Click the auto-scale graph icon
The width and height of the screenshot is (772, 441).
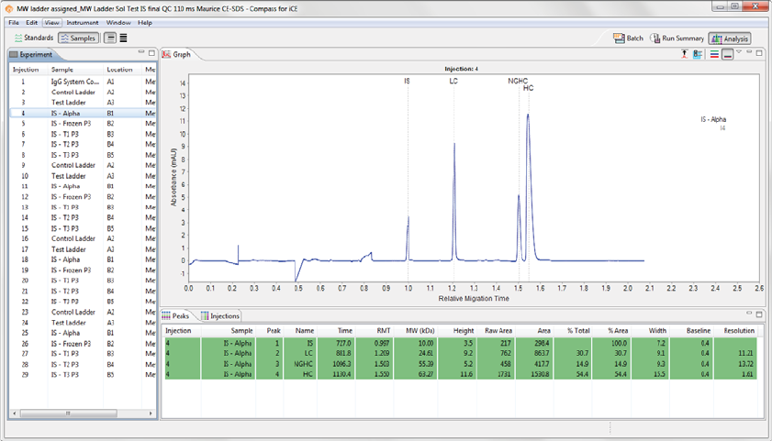(x=685, y=54)
